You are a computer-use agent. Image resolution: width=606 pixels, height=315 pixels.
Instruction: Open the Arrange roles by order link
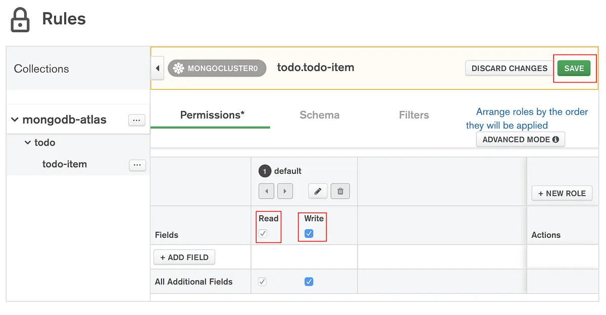click(531, 118)
